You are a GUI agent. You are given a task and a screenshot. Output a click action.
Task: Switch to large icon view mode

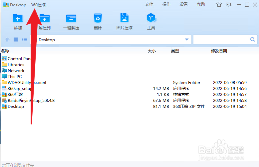click(x=16, y=40)
